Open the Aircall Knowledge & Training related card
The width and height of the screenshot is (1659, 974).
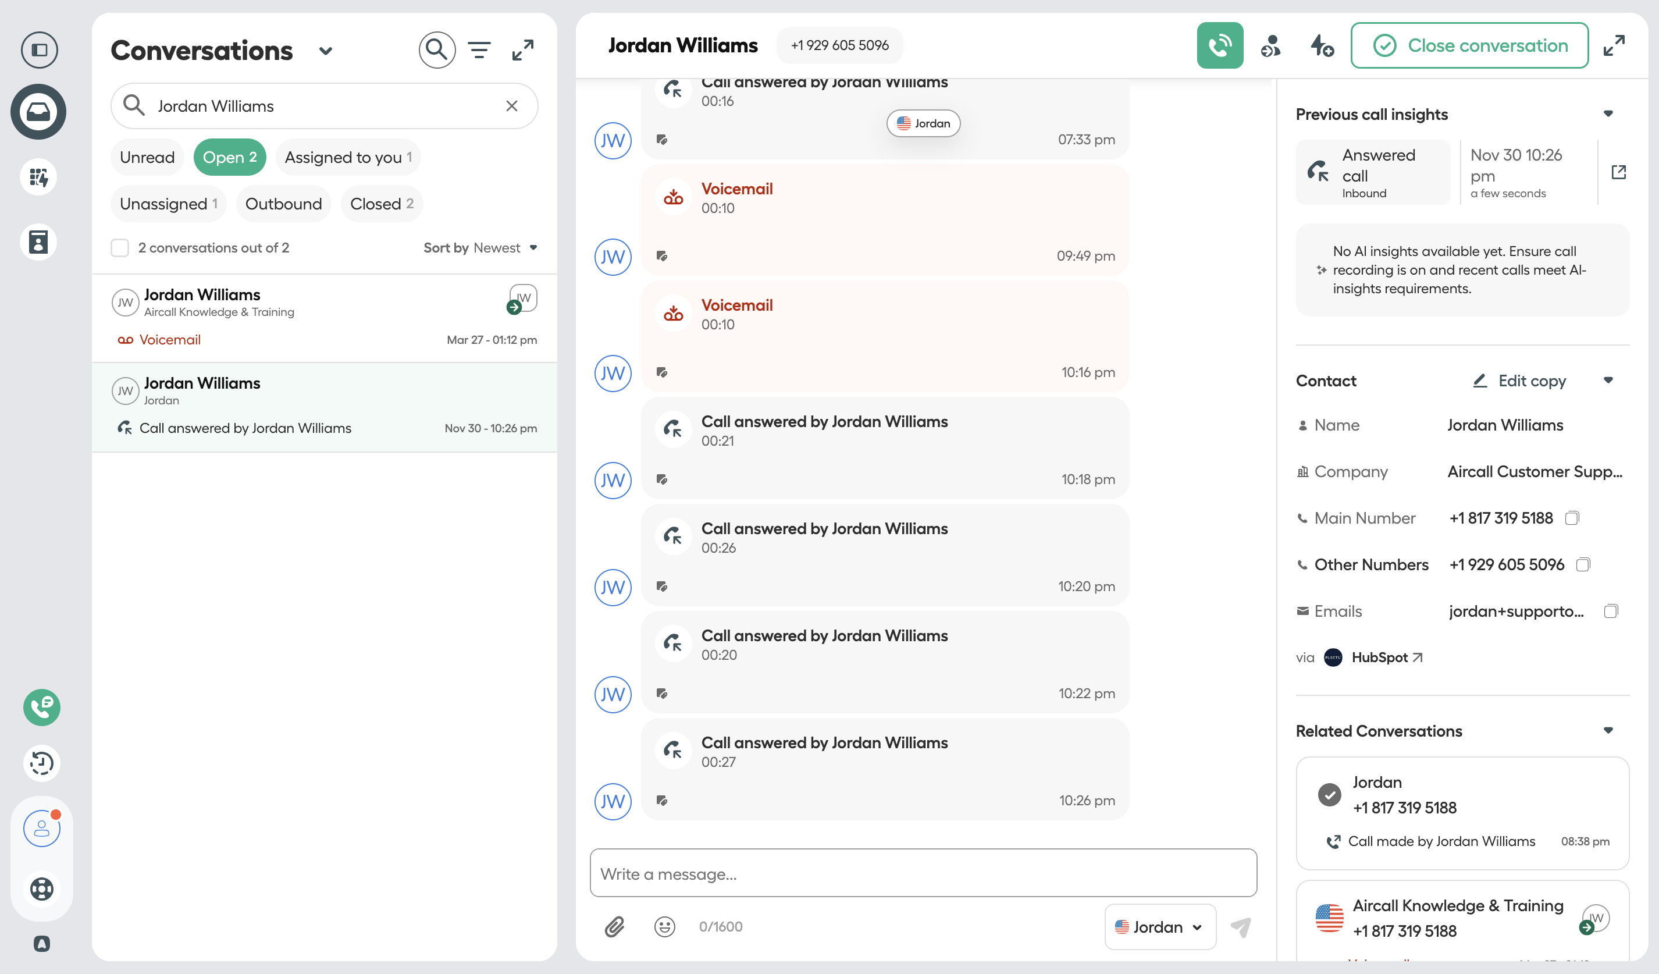1462,920
